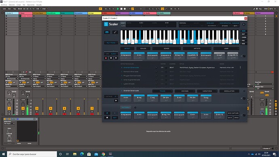The image size is (279, 157).
Task: Stop Scaler pattern playback
Action: pos(107,117)
